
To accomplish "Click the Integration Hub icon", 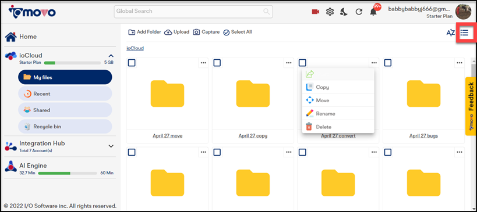I will point(10,146).
